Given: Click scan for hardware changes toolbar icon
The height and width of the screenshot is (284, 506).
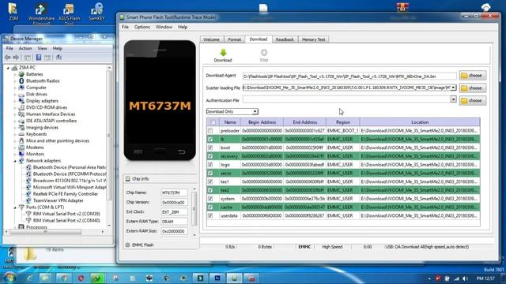Looking at the screenshot, I should point(59,58).
